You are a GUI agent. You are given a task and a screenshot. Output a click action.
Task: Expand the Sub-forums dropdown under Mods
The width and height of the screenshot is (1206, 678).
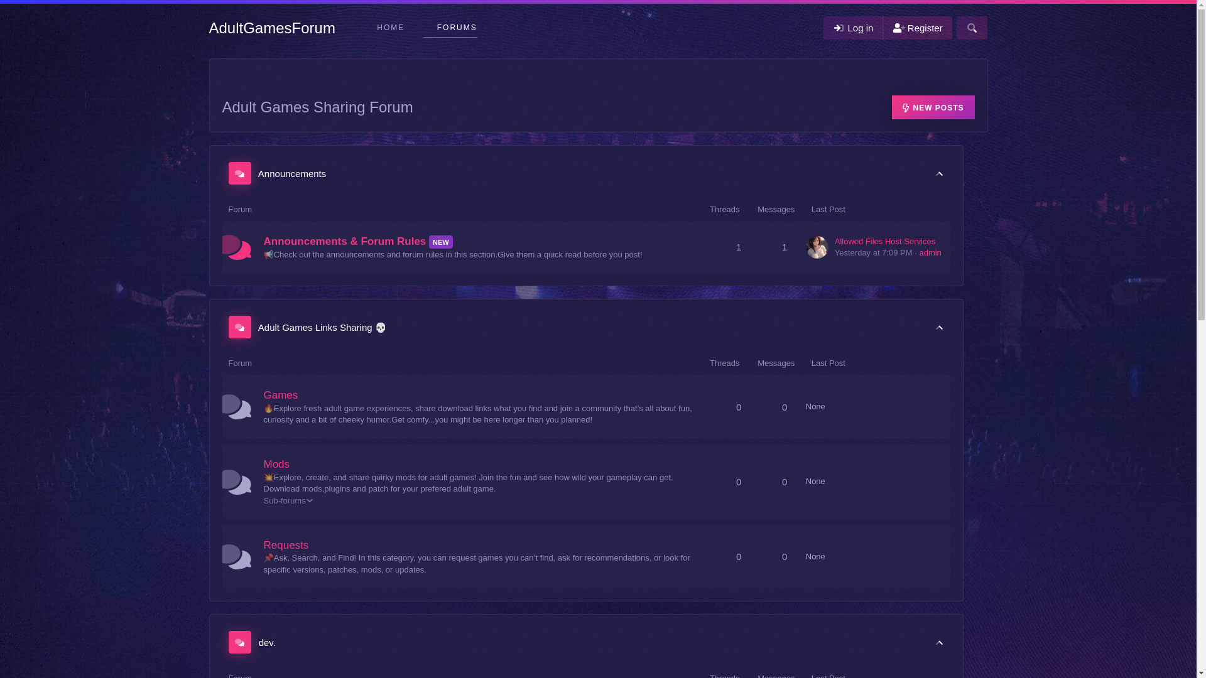coord(288,501)
